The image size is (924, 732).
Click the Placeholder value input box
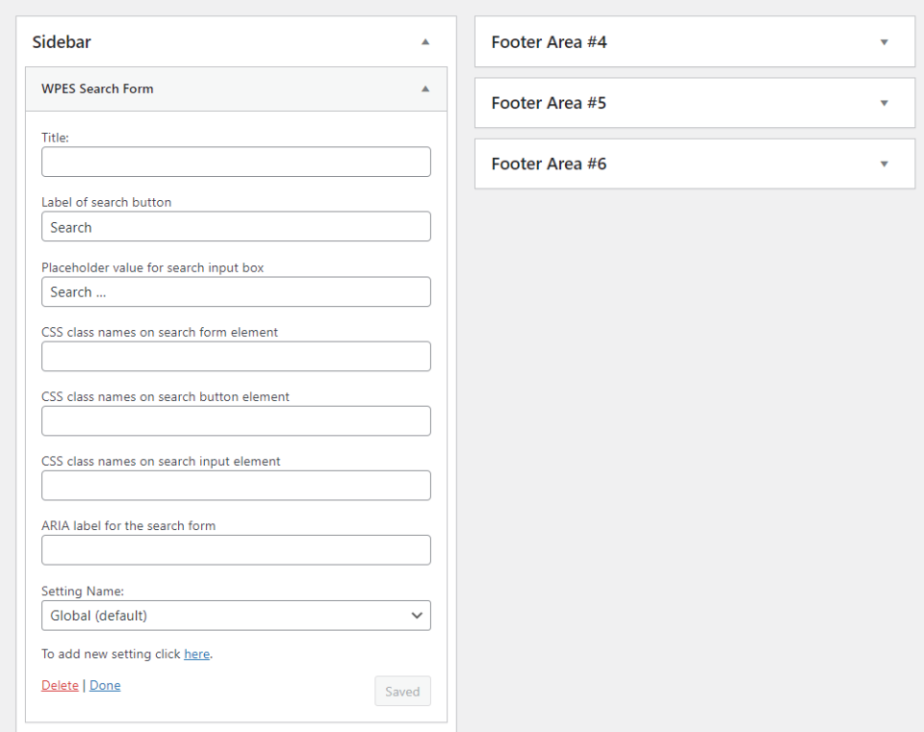(x=236, y=291)
